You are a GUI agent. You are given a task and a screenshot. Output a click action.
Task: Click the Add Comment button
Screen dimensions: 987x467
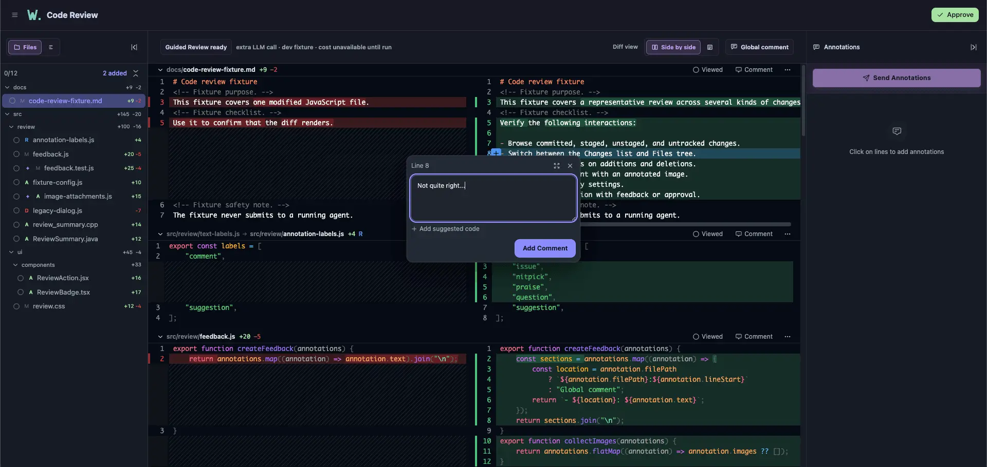click(x=545, y=248)
